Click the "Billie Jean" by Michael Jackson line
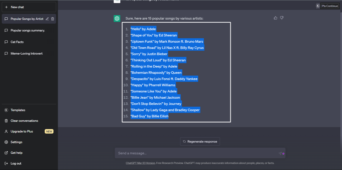This screenshot has height=170, width=342. (x=156, y=98)
